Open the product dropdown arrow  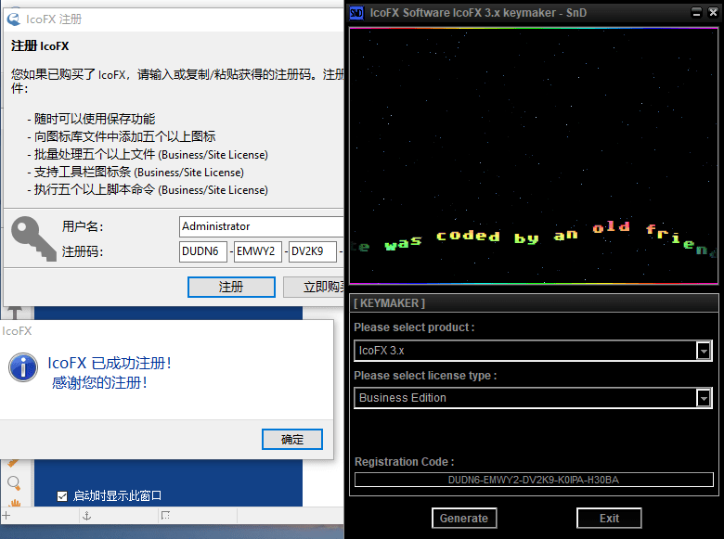tap(704, 351)
